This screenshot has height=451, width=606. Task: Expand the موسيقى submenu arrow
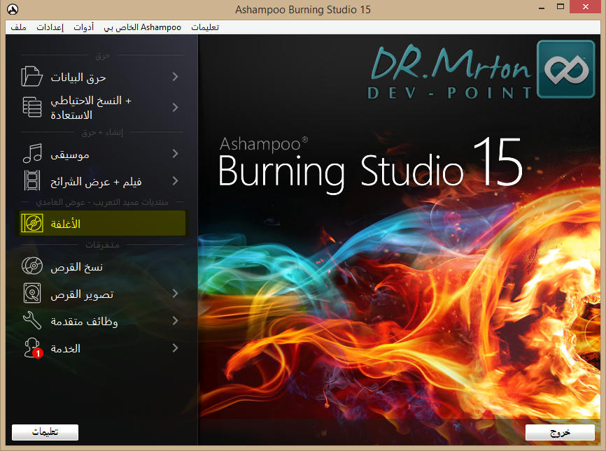pos(175,153)
